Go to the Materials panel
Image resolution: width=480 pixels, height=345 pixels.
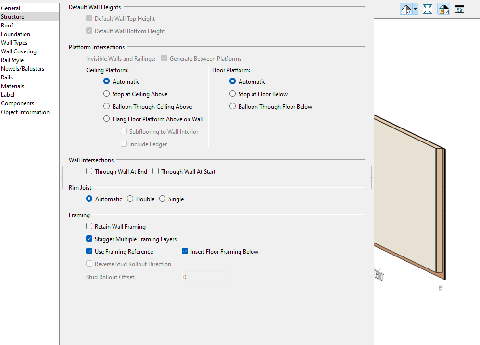[x=13, y=86]
